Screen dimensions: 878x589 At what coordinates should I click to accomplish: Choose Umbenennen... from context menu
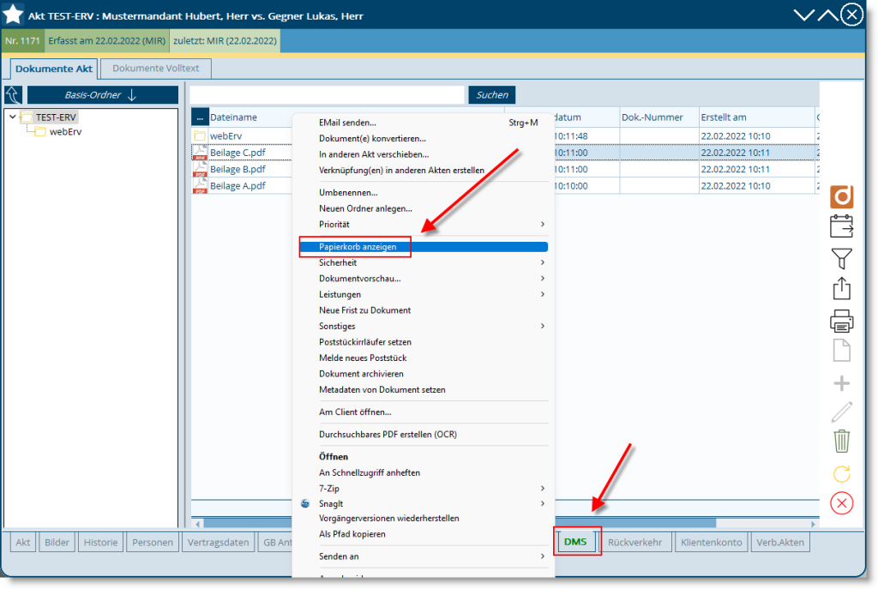pos(347,192)
